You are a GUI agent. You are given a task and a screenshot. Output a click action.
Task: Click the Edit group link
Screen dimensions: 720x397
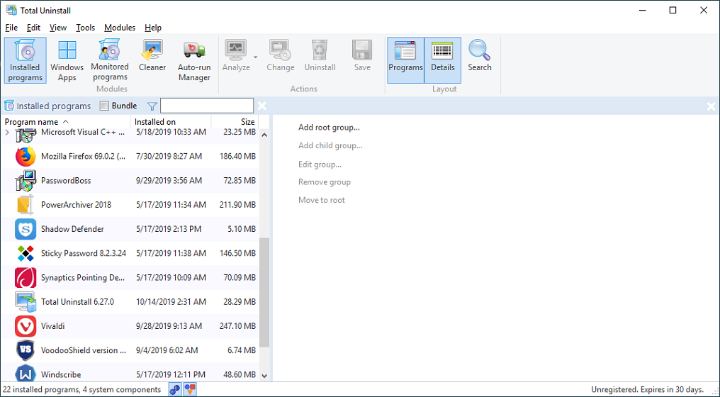pyautogui.click(x=320, y=164)
